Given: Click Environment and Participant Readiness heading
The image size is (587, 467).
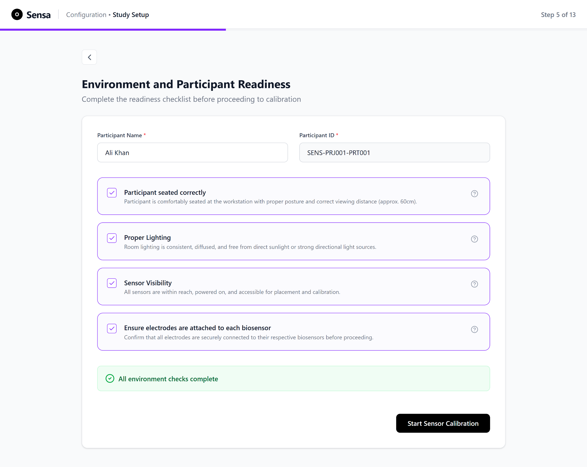Looking at the screenshot, I should (186, 84).
